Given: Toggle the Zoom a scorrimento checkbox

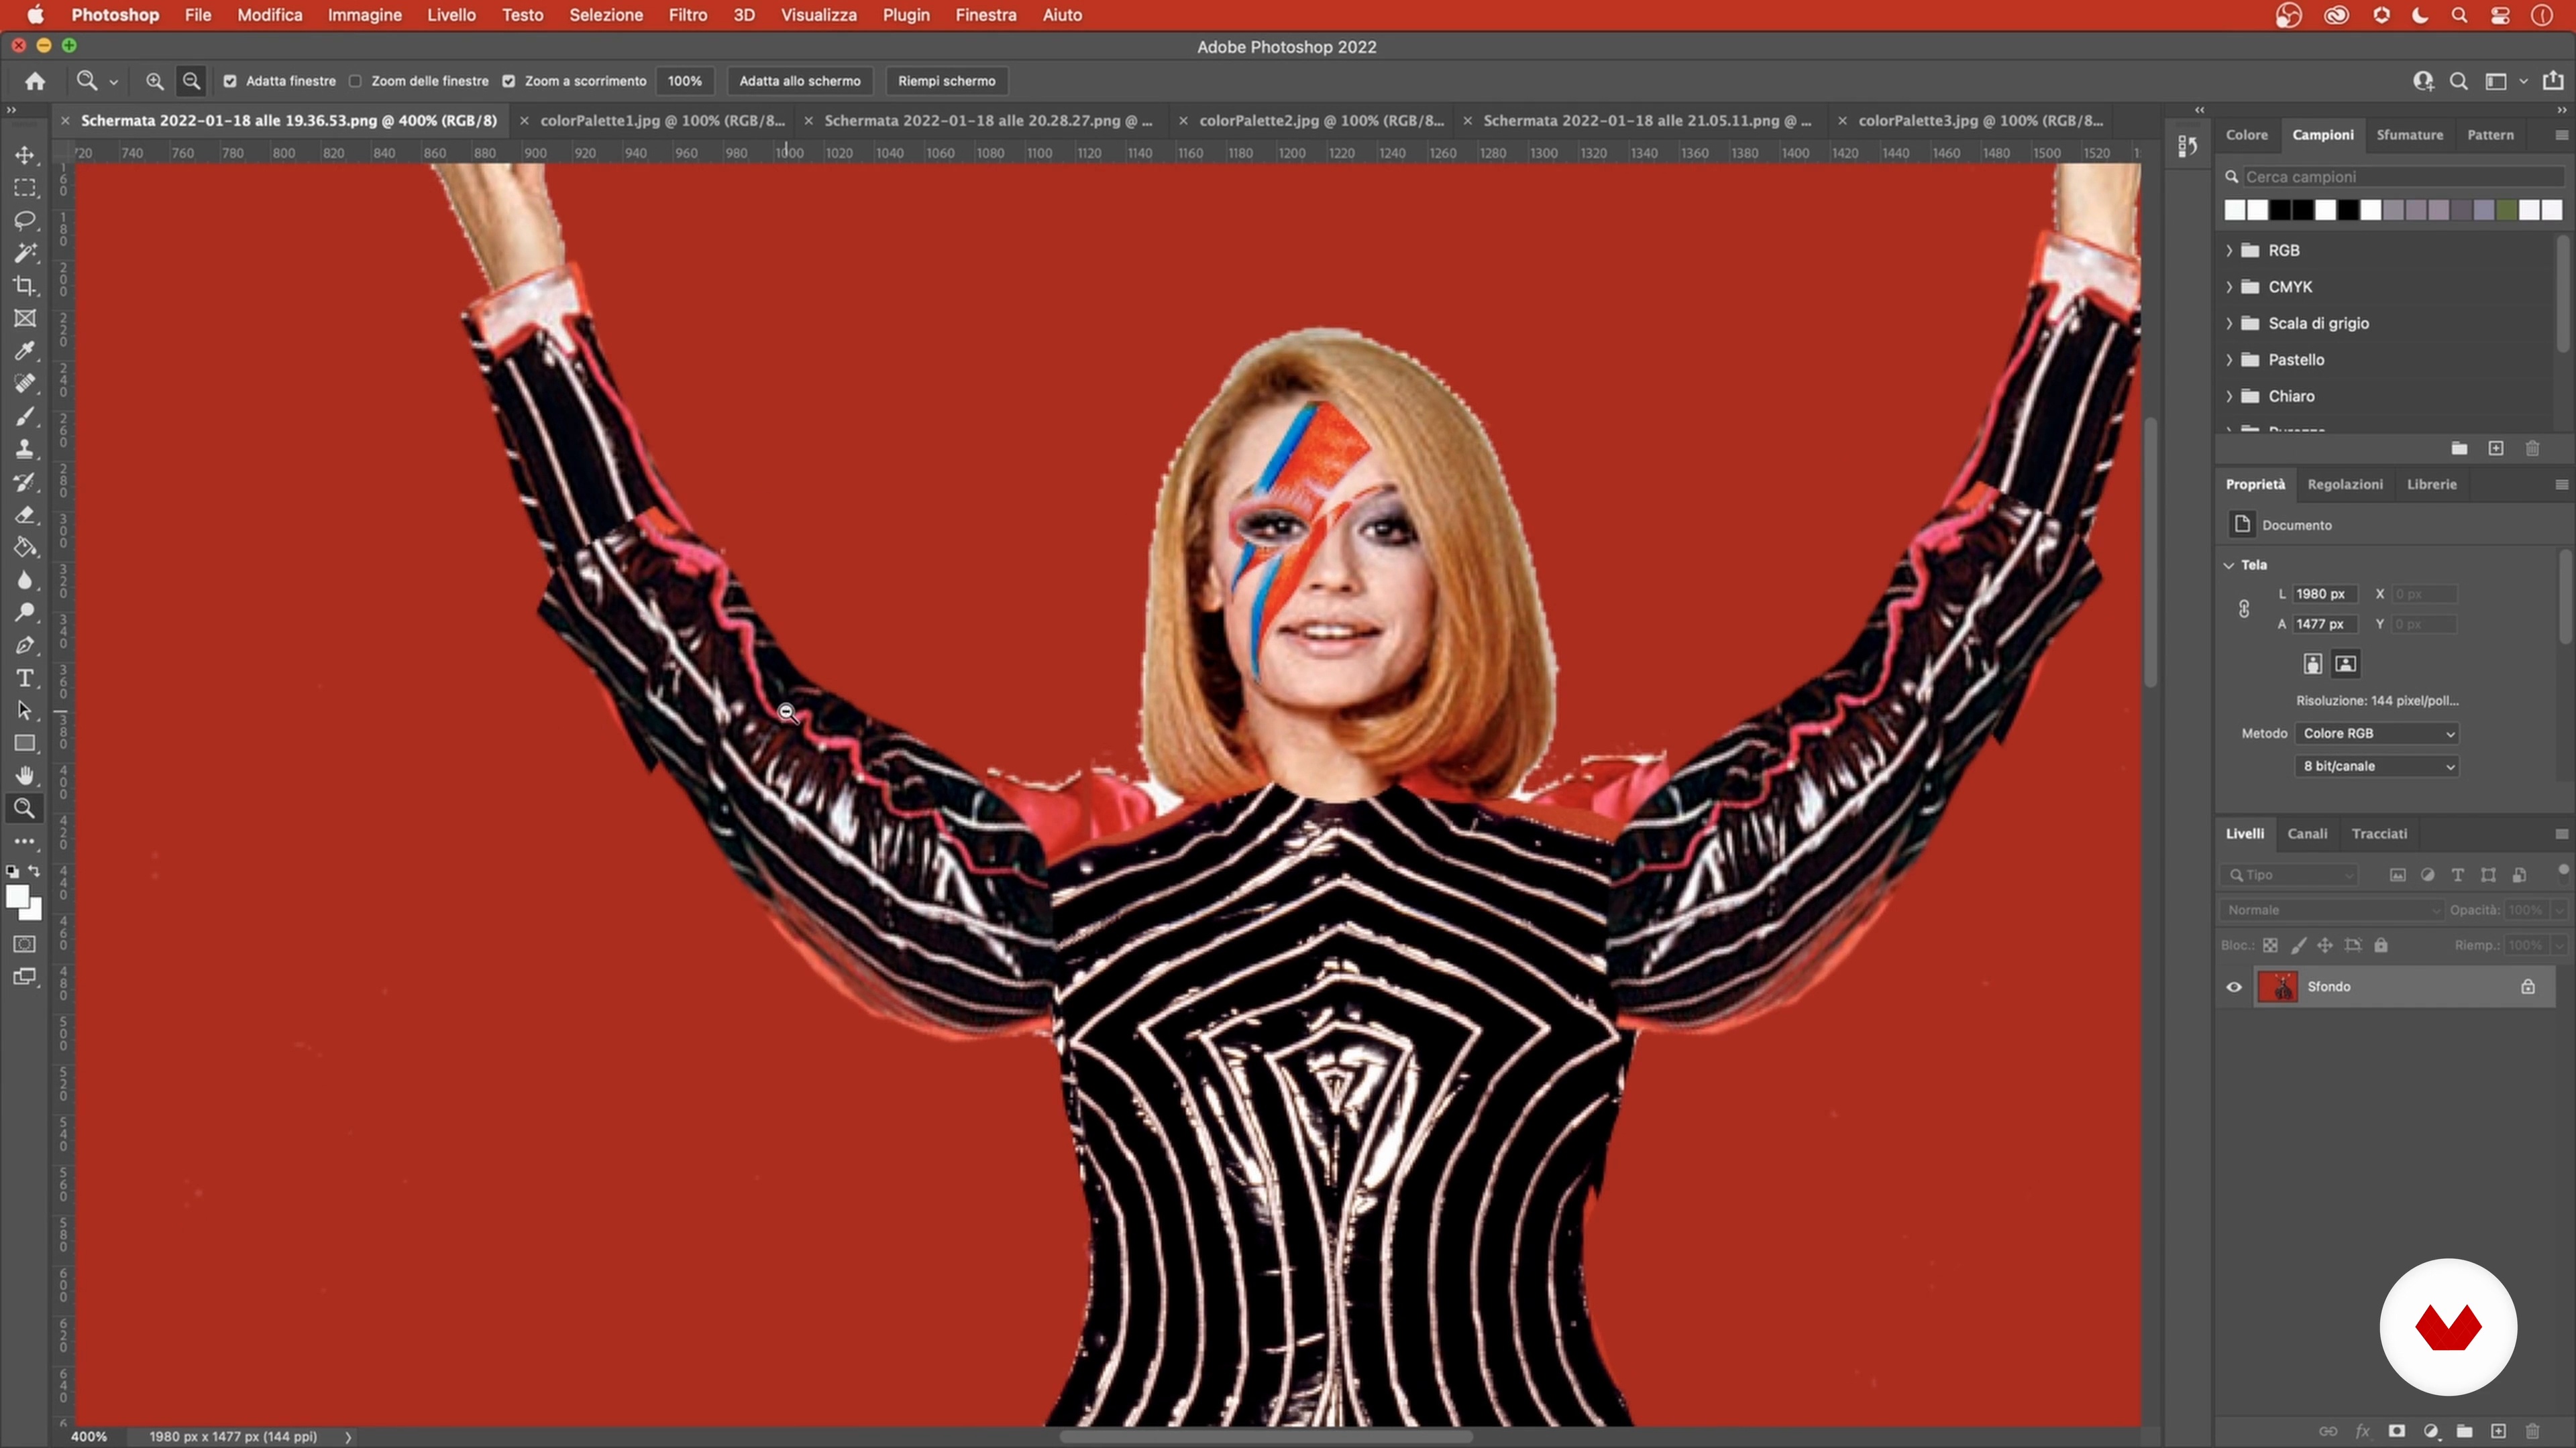Looking at the screenshot, I should tap(509, 81).
